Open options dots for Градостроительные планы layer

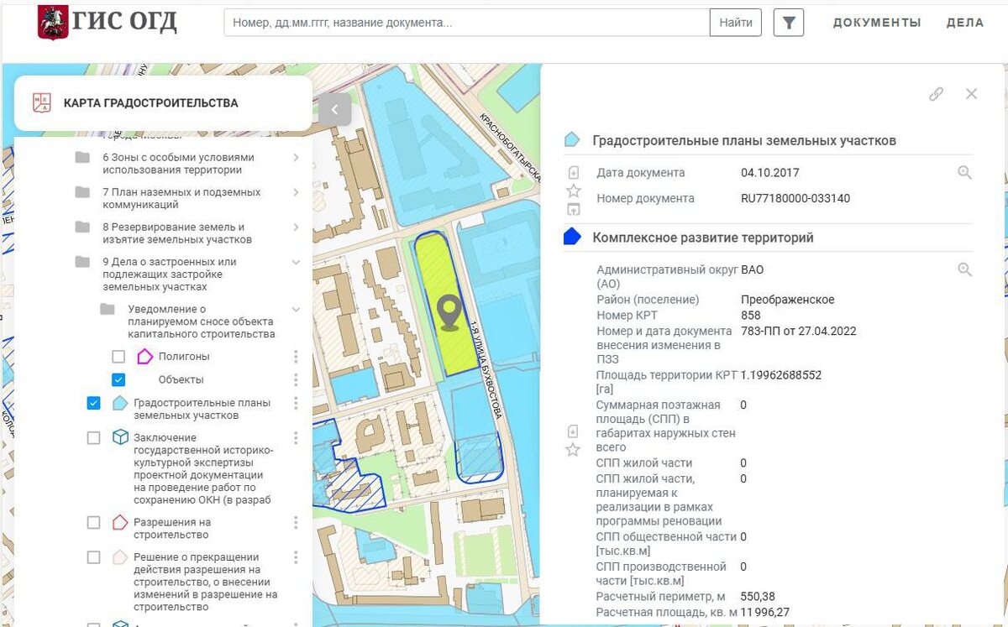296,404
